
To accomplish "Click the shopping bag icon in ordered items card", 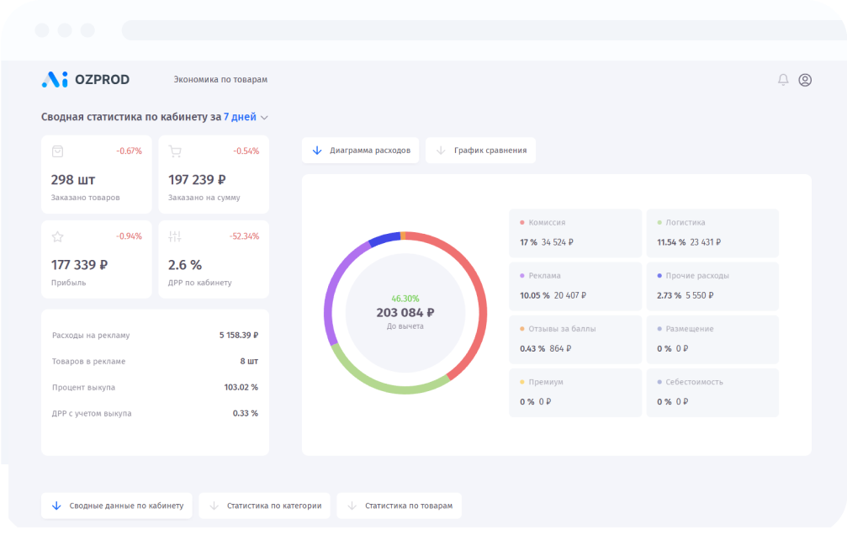I will coord(57,151).
